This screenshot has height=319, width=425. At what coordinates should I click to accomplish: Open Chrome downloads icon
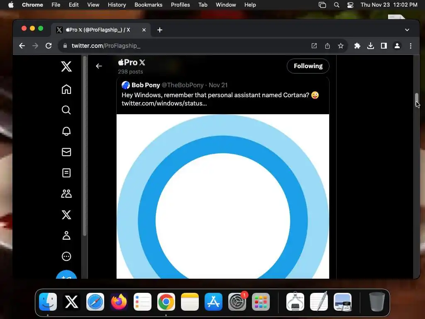point(371,46)
